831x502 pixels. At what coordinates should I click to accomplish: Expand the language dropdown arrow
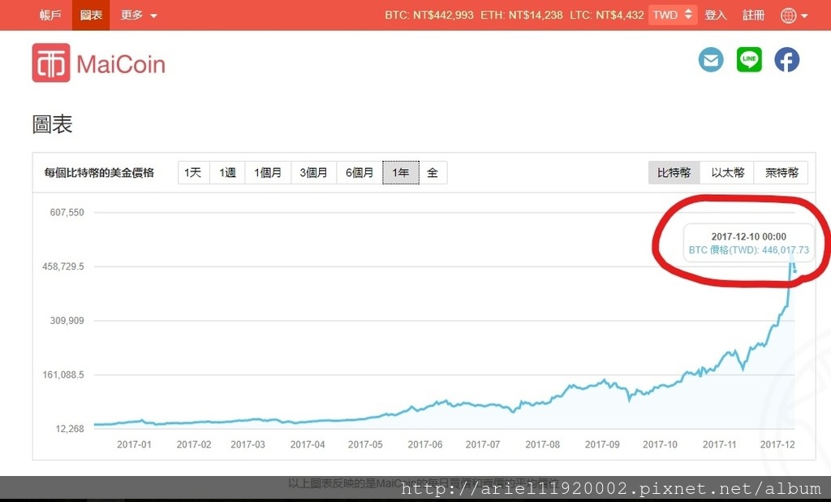coord(804,16)
